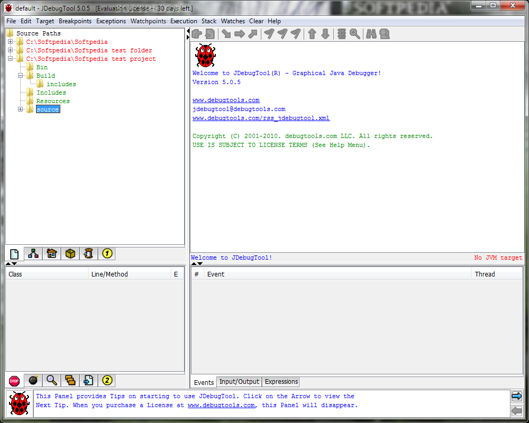Click www.debugtools.com link in tips panel
This screenshot has height=423, width=529.
221,405
